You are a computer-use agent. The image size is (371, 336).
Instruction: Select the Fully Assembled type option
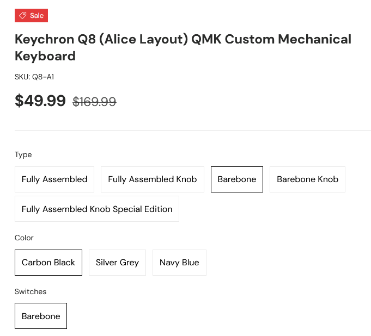pyautogui.click(x=54, y=179)
